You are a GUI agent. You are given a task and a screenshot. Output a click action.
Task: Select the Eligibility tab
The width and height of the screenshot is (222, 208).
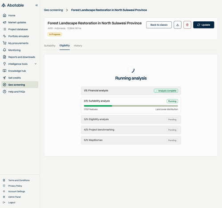coord(64,46)
